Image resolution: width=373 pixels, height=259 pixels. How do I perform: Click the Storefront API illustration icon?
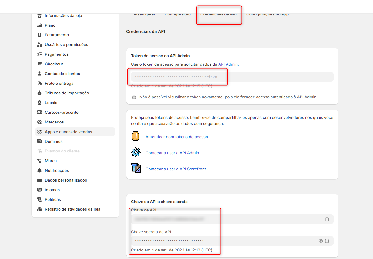[136, 168]
